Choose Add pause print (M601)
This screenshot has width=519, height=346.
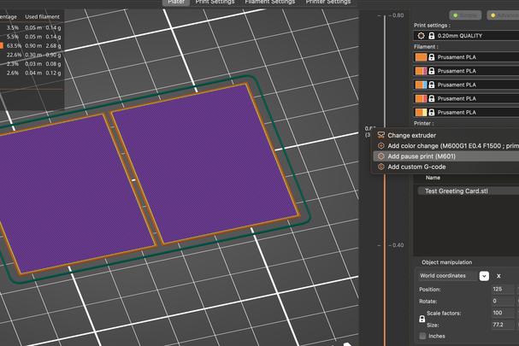coord(445,156)
